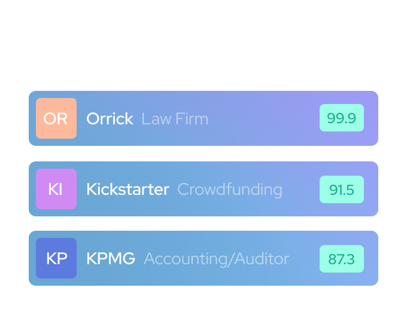The image size is (407, 312).
Task: Select the 87.3 score badge
Action: click(x=342, y=259)
